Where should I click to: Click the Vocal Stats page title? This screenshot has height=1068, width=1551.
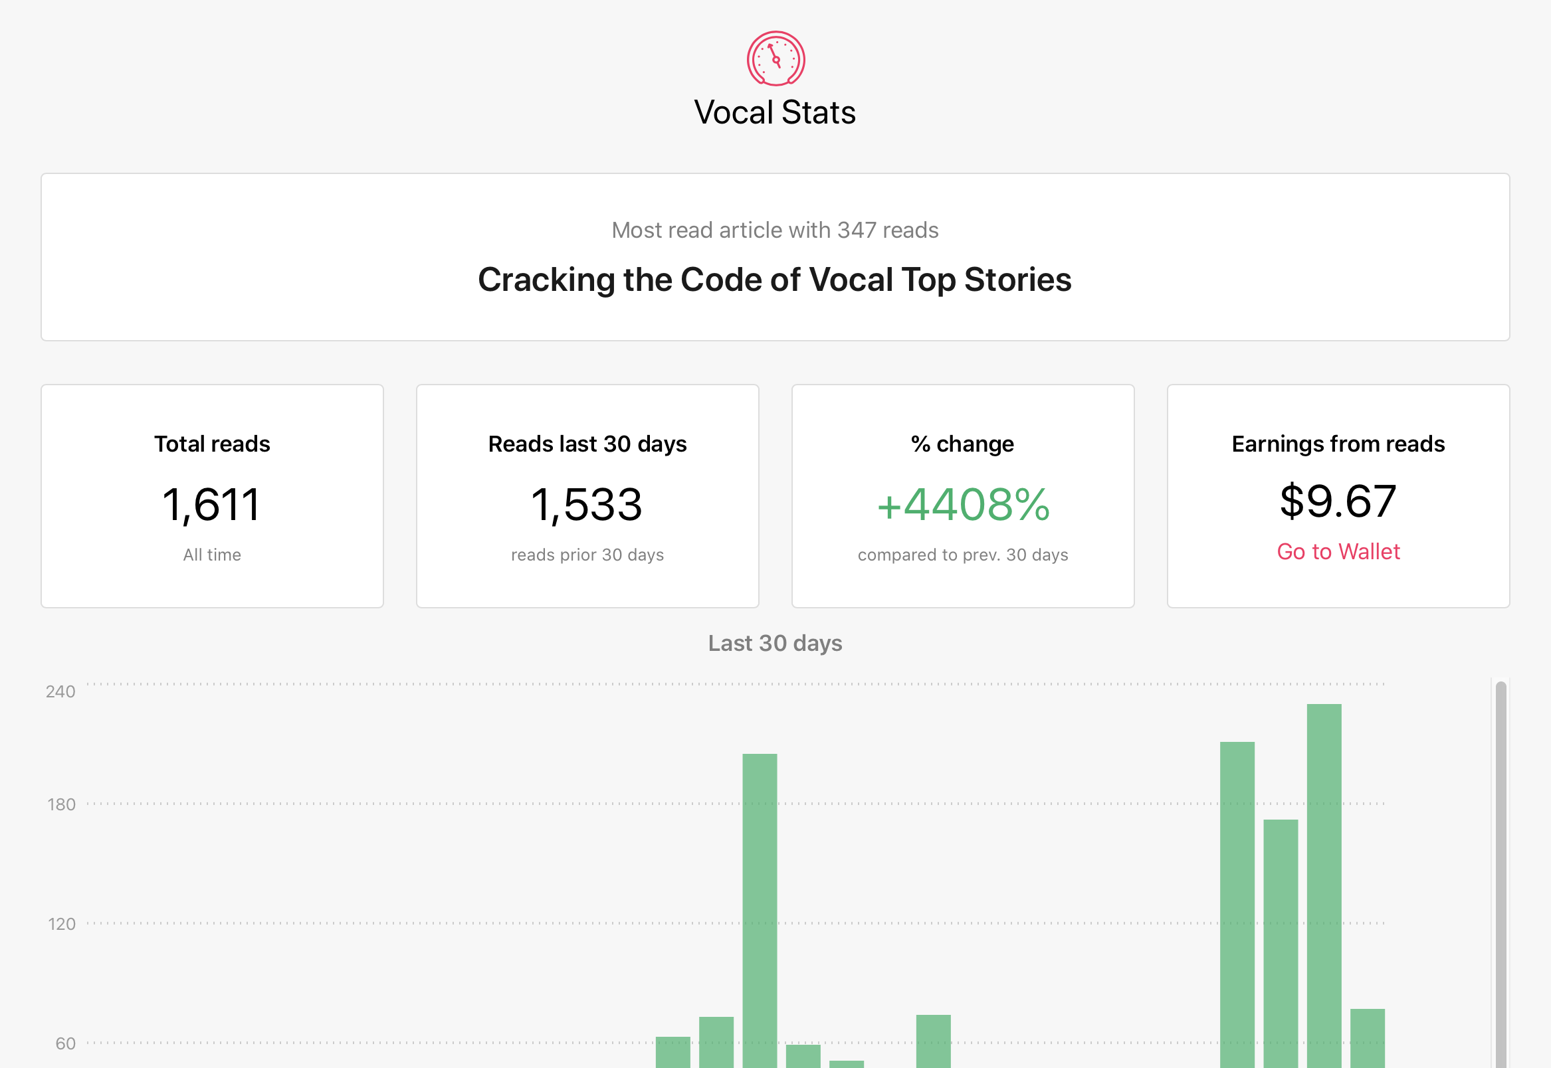point(774,112)
